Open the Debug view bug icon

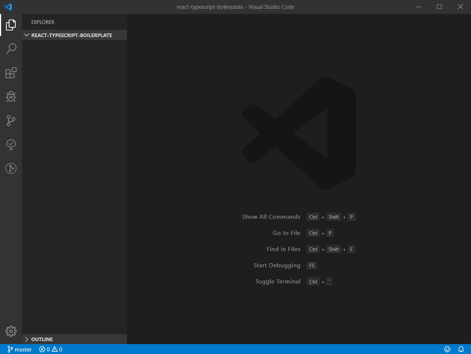click(11, 97)
